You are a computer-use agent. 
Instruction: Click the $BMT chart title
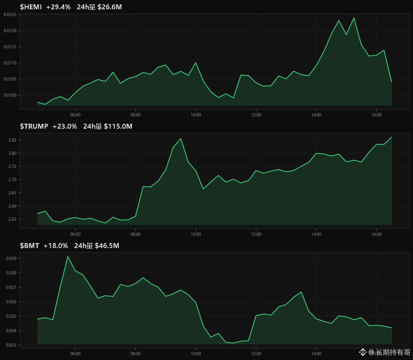point(29,246)
